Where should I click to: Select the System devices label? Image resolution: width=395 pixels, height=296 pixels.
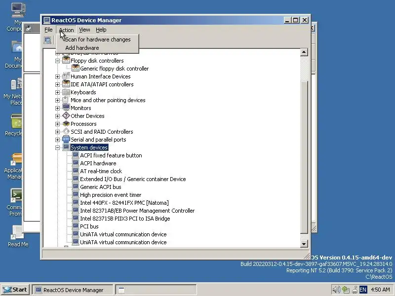click(x=89, y=148)
